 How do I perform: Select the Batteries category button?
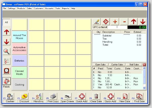coord(19,61)
